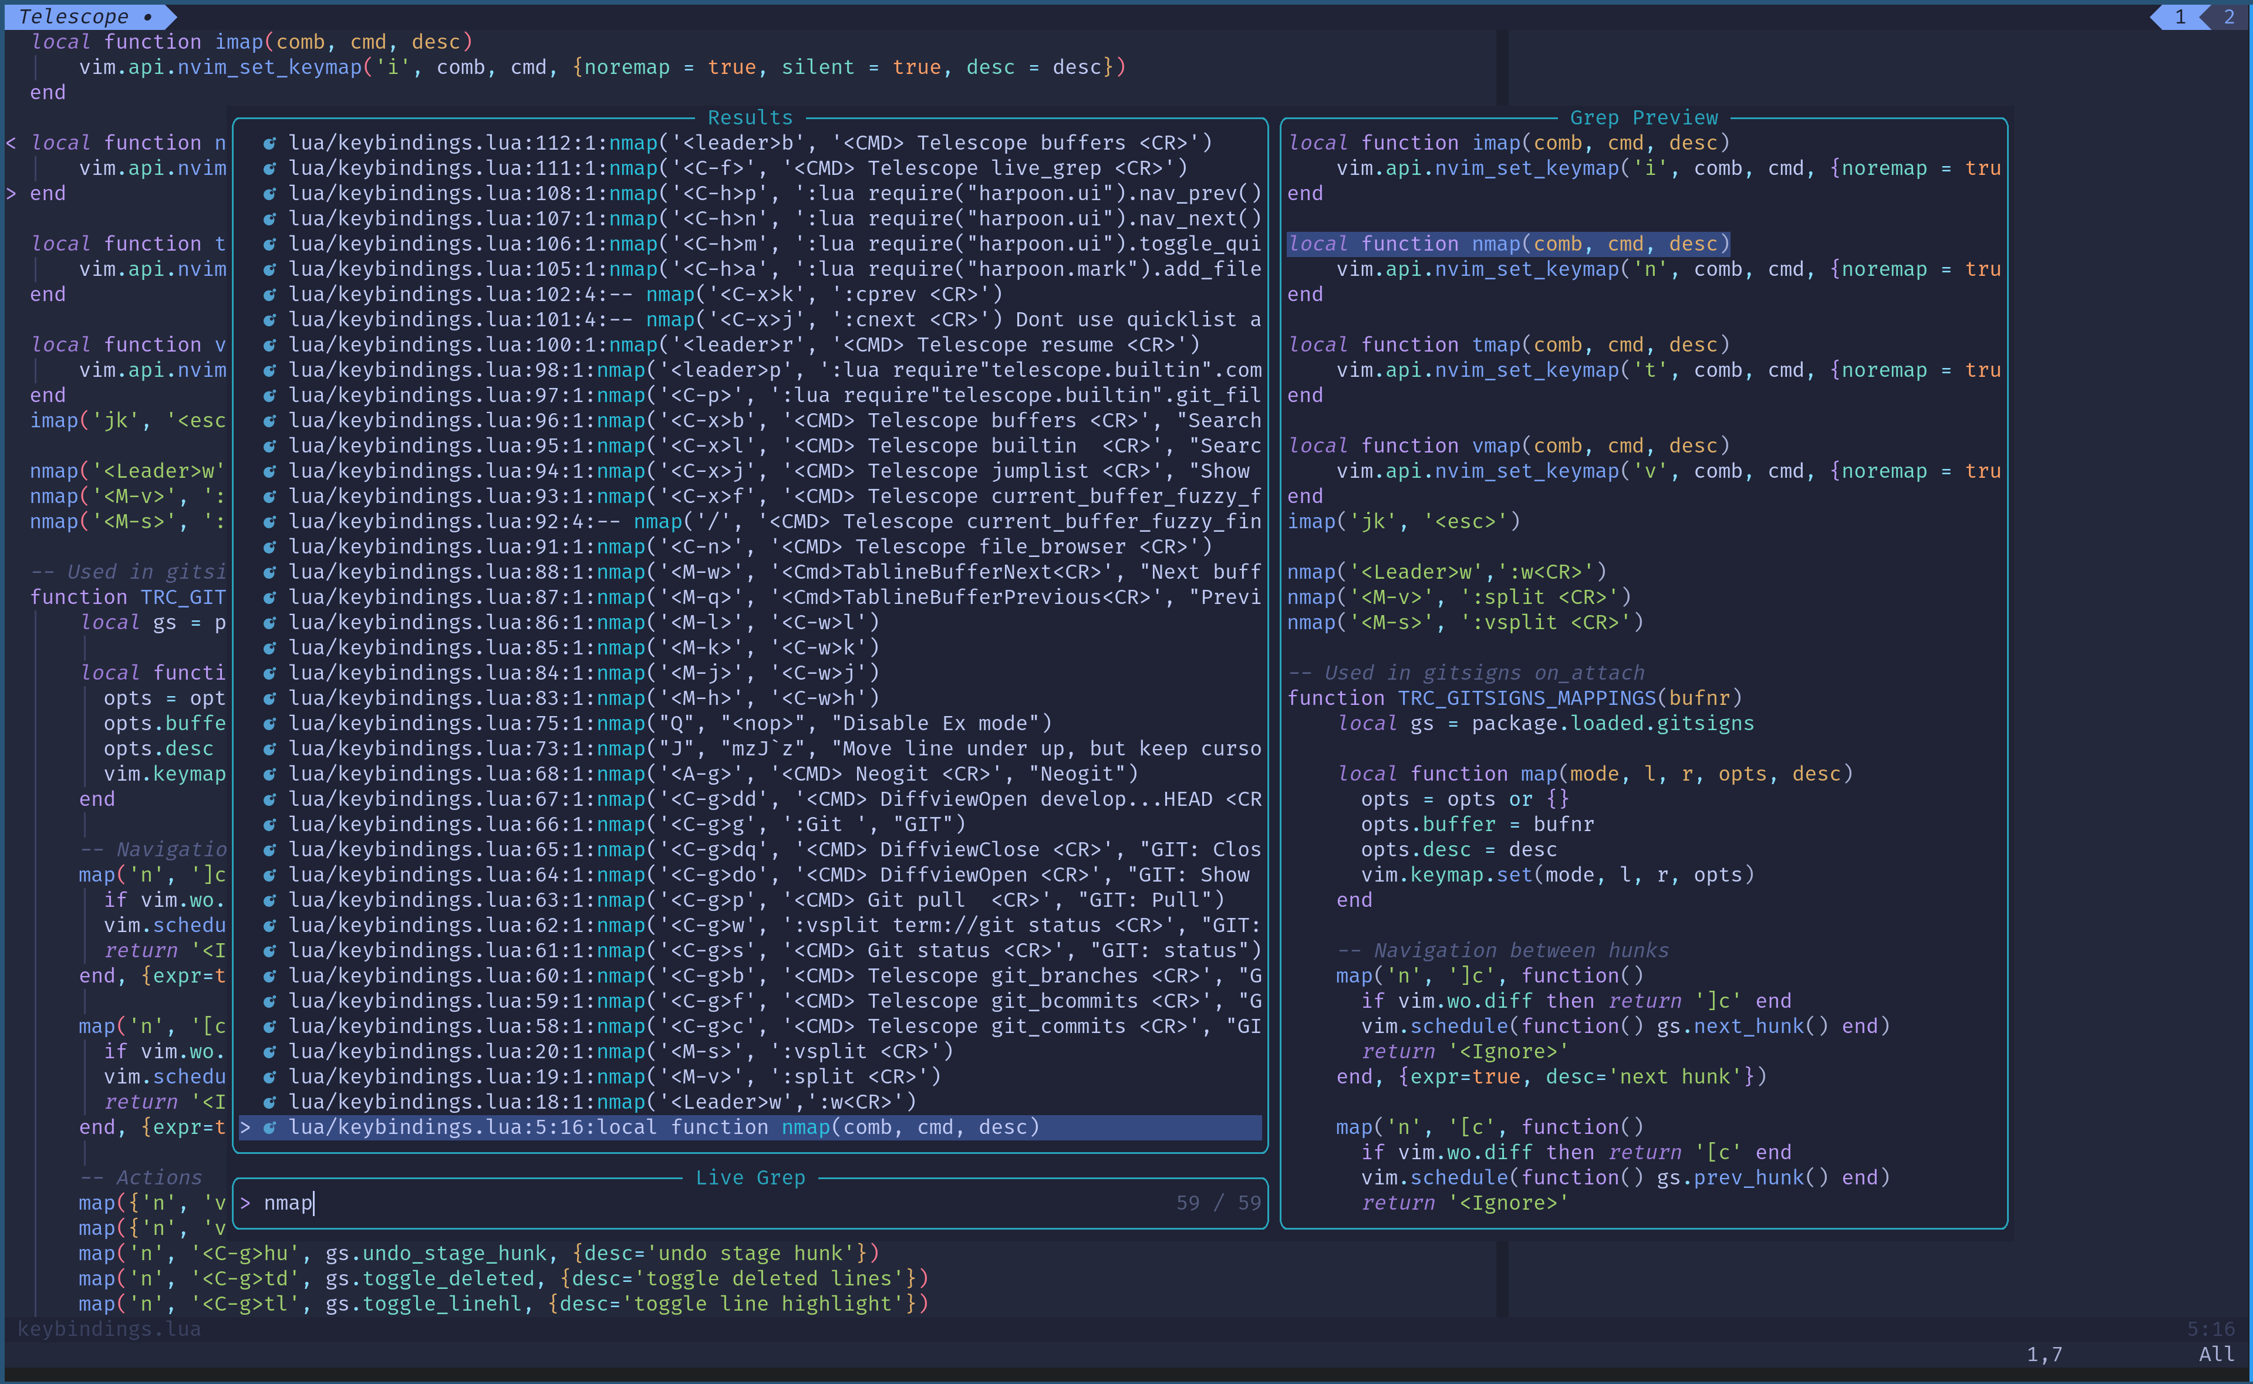Select result for Telescope buffers at line 112

click(x=751, y=144)
